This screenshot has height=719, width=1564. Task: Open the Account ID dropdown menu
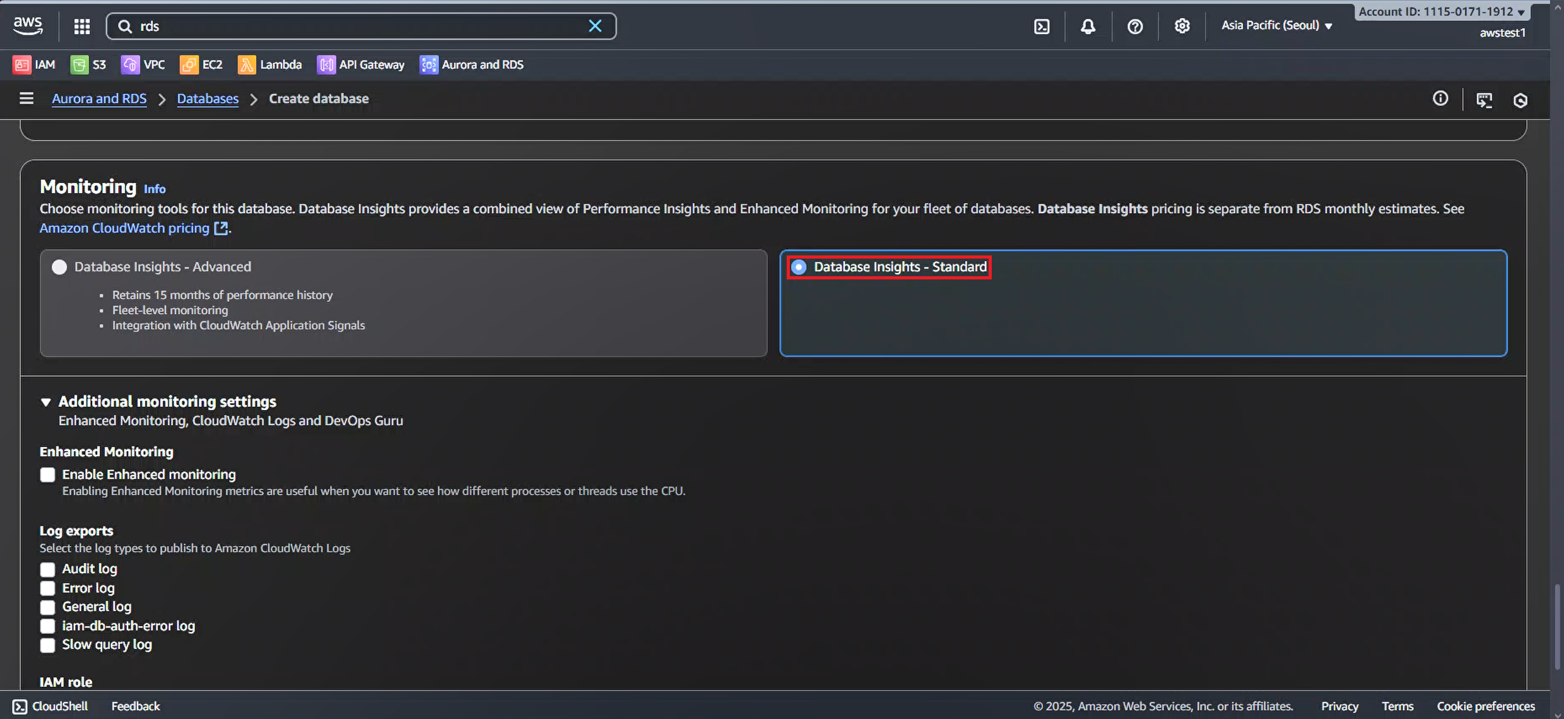[x=1441, y=11]
